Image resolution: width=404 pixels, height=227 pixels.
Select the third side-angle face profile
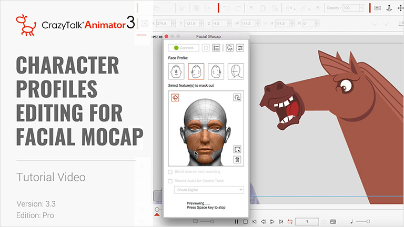coord(216,71)
